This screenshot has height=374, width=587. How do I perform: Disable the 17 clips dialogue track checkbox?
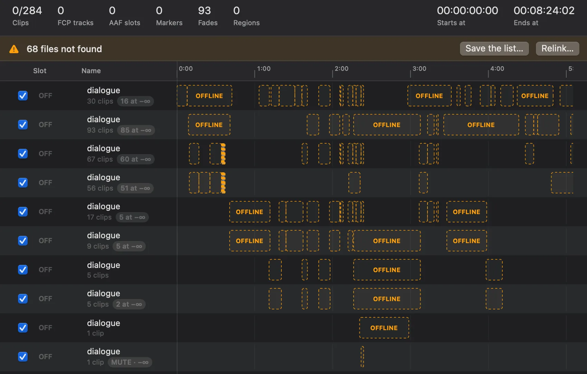23,212
